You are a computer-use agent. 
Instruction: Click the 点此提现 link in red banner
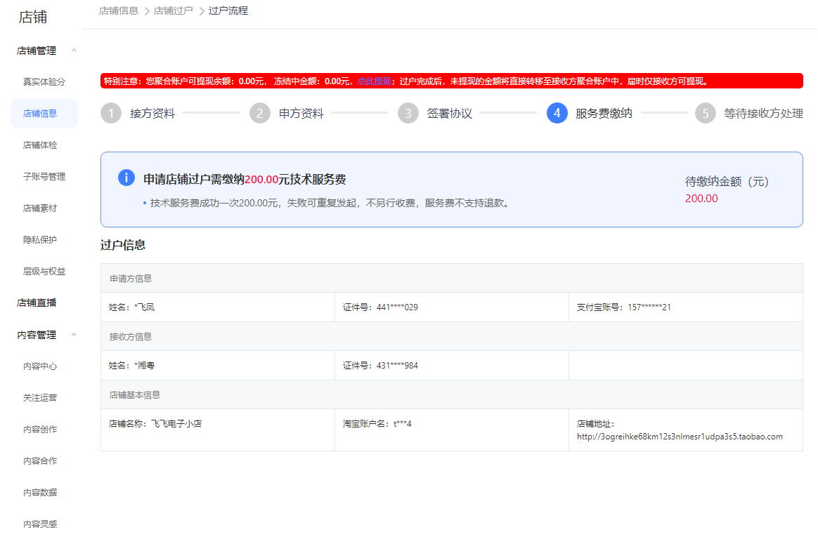click(x=374, y=81)
